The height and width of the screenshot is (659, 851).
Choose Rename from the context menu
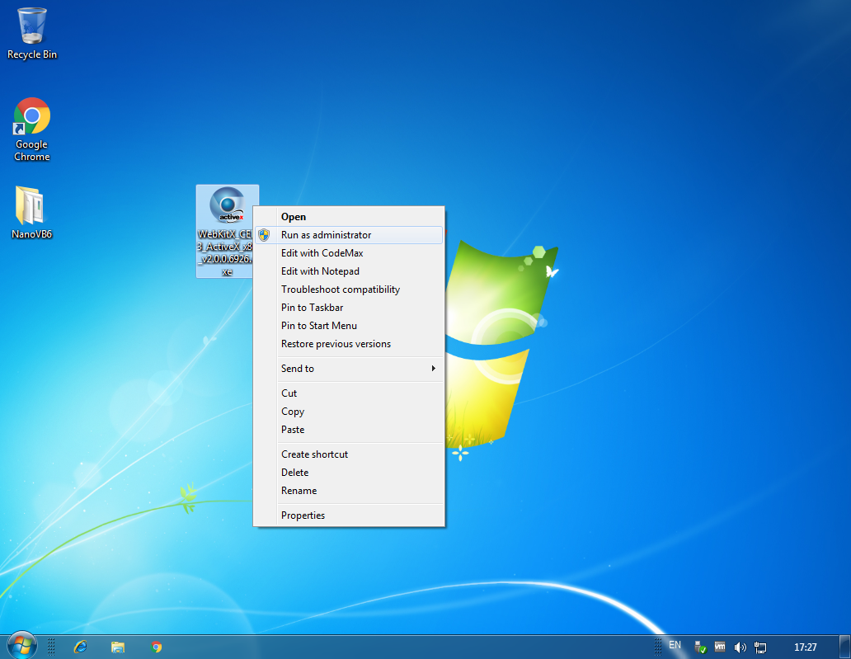click(349, 491)
